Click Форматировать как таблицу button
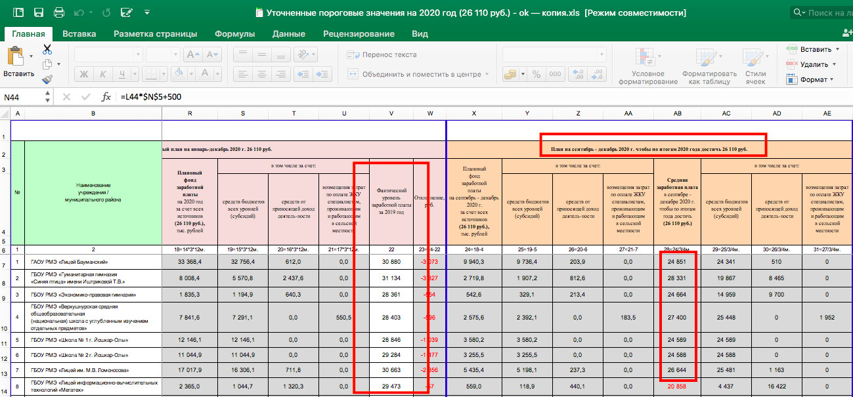This screenshot has height=397, width=853. coord(710,67)
